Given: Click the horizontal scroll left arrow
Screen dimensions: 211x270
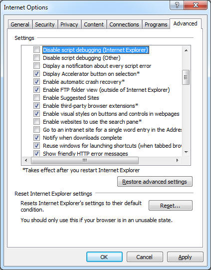Looking at the screenshot, I should [x=26, y=160].
